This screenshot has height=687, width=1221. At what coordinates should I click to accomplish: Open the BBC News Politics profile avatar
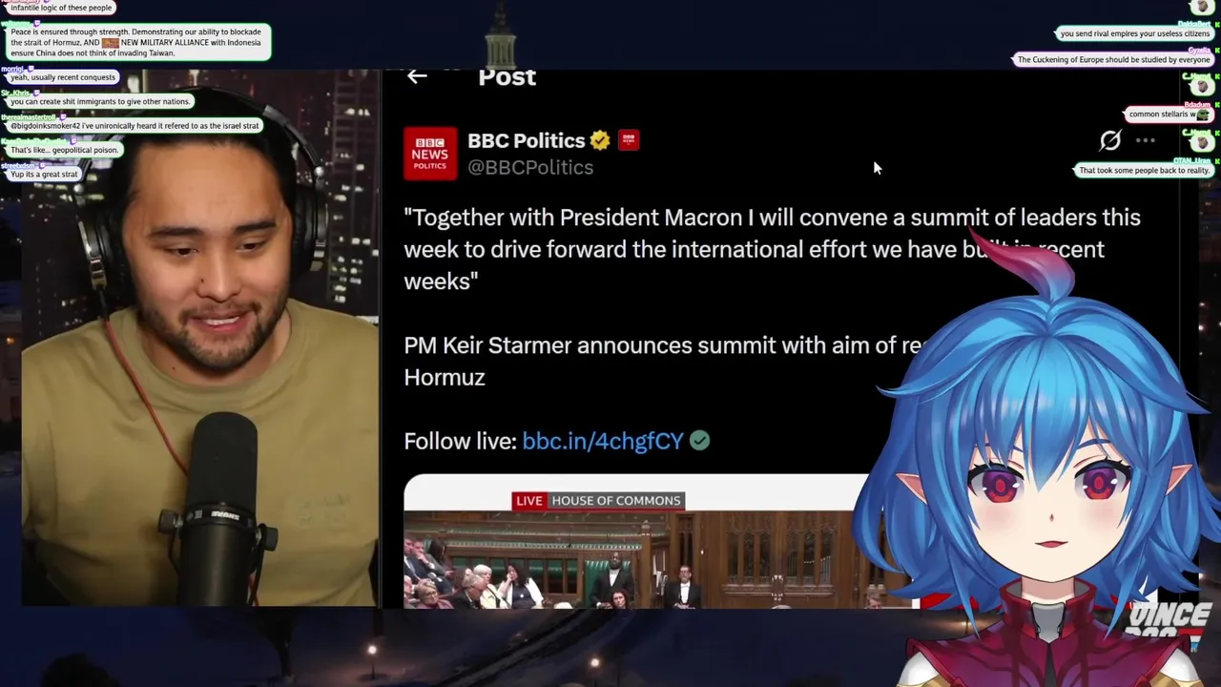pos(429,153)
